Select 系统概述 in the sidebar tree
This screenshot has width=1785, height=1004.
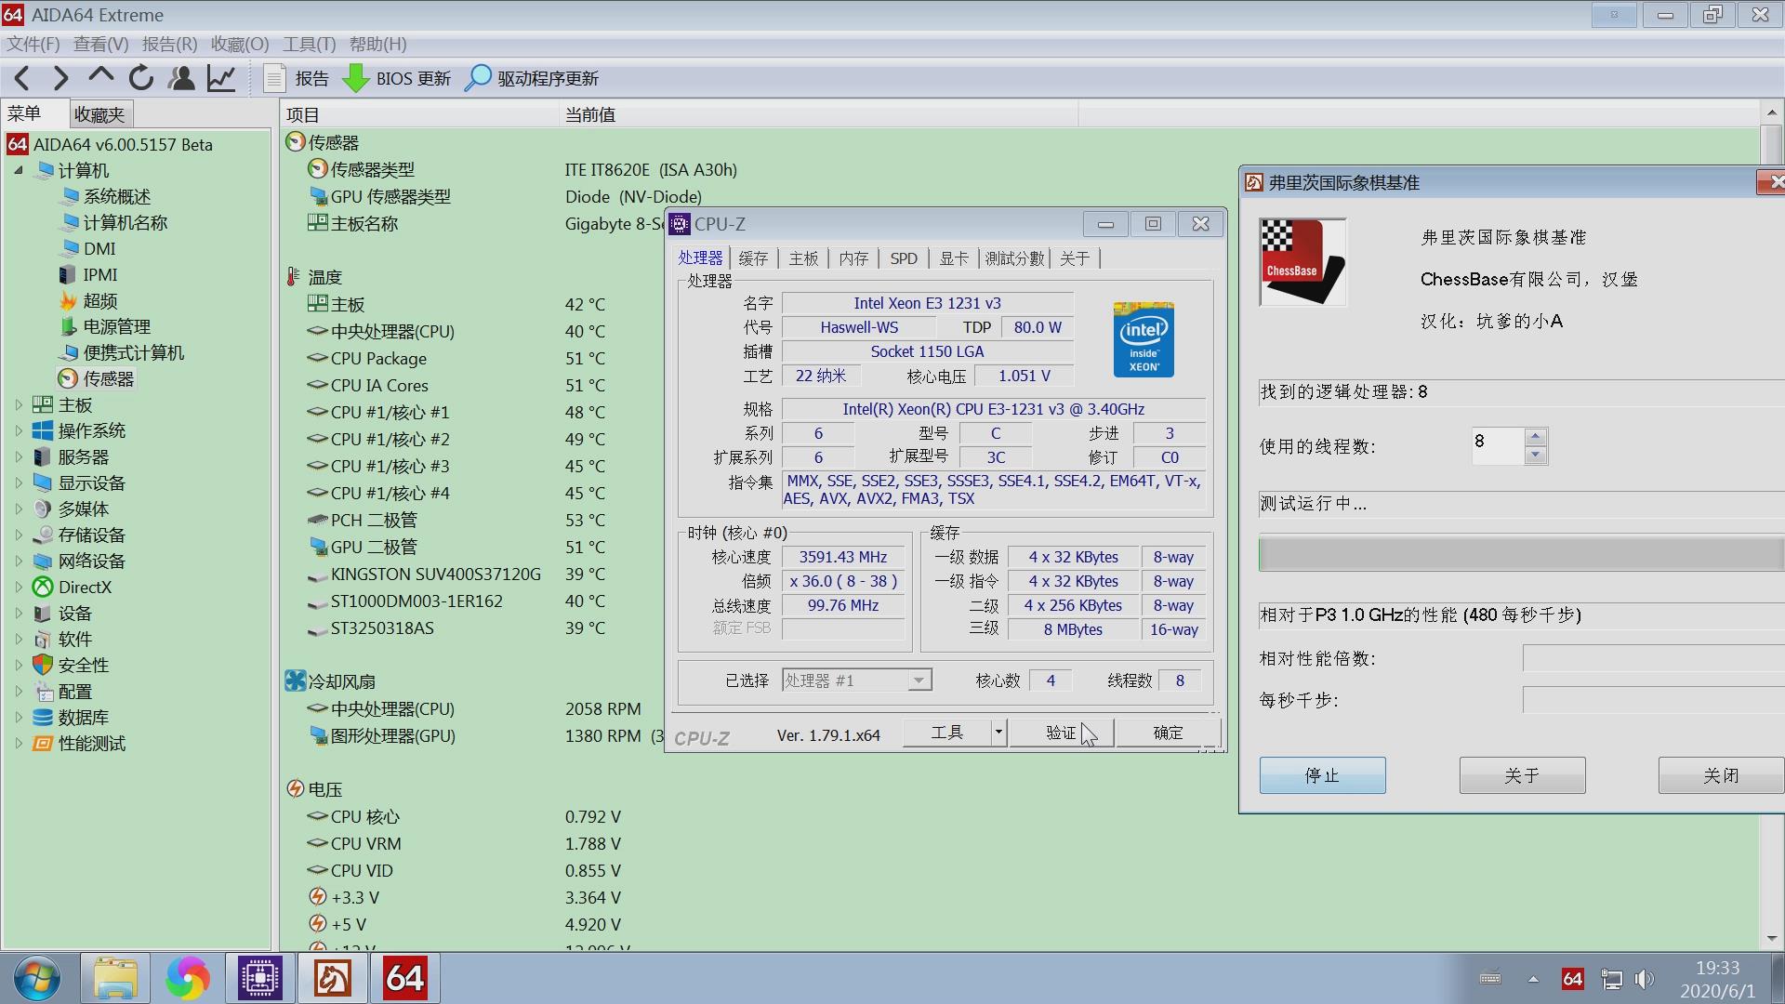point(116,197)
